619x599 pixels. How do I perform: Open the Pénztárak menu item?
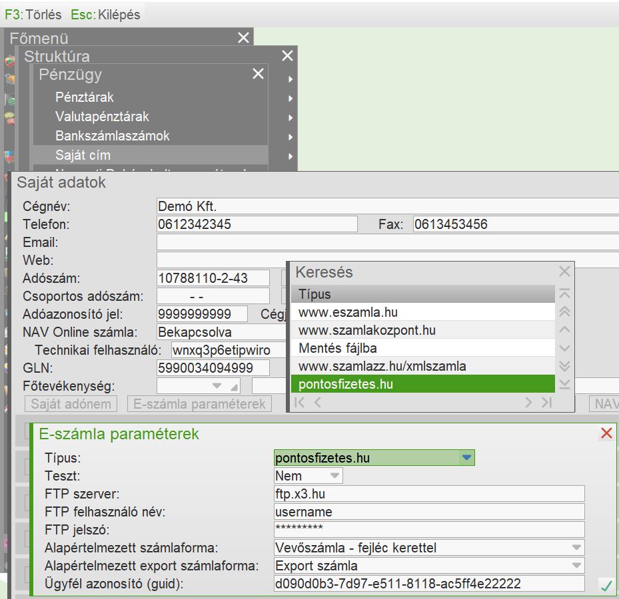(85, 97)
